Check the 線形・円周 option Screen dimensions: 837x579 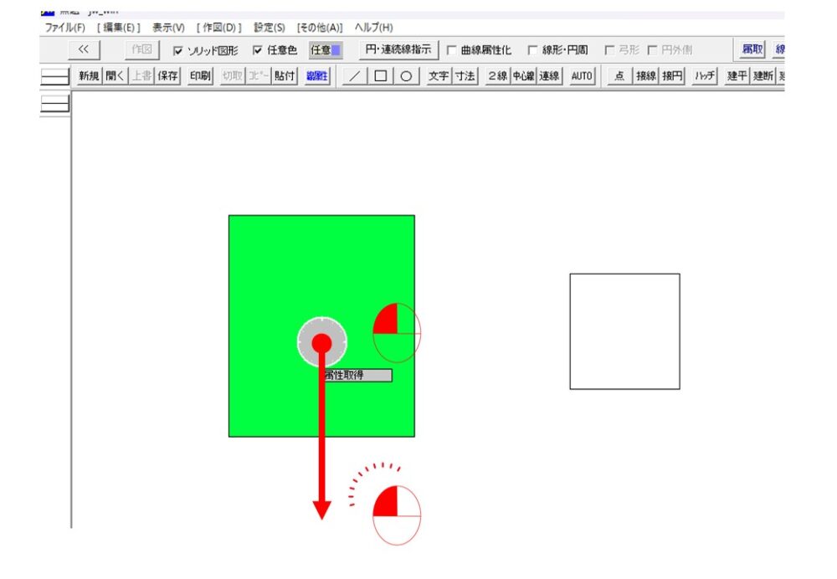532,50
